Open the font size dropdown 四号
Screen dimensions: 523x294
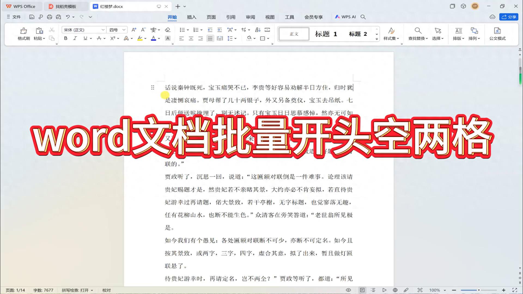click(x=124, y=30)
